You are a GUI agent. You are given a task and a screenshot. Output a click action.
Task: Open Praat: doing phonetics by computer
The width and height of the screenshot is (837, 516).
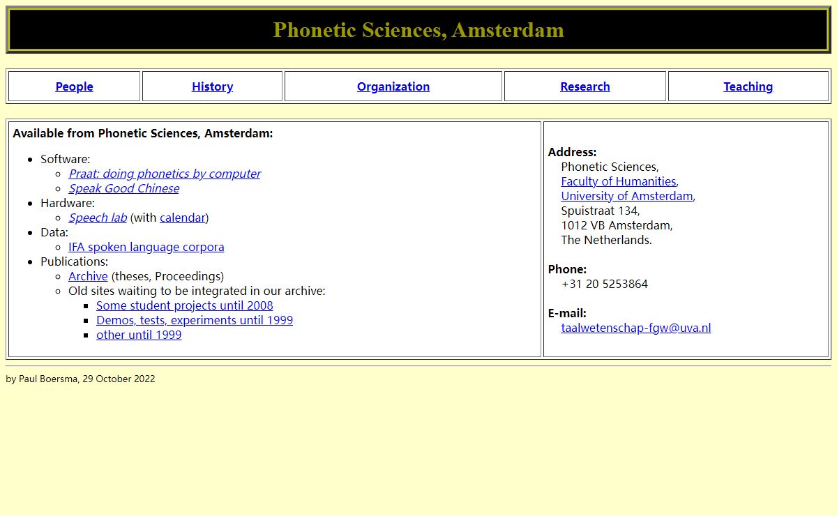pos(165,174)
